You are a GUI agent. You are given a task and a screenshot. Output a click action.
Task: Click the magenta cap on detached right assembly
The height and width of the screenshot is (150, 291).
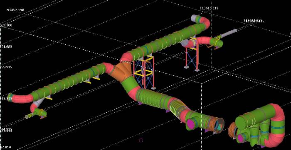point(241,138)
